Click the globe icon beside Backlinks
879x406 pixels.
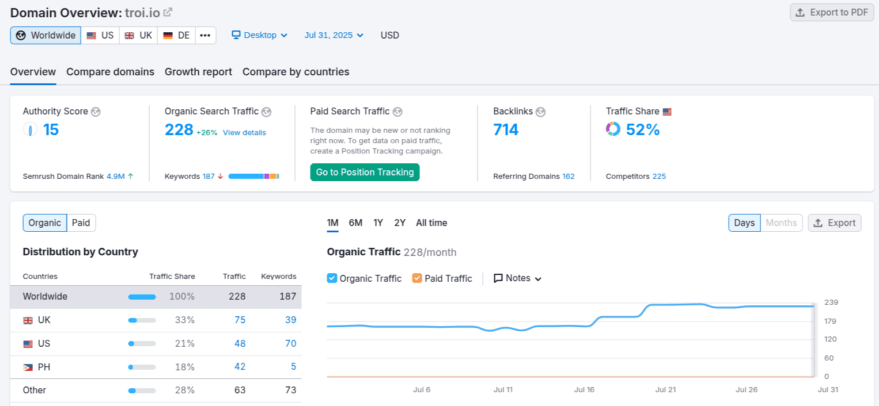[540, 112]
